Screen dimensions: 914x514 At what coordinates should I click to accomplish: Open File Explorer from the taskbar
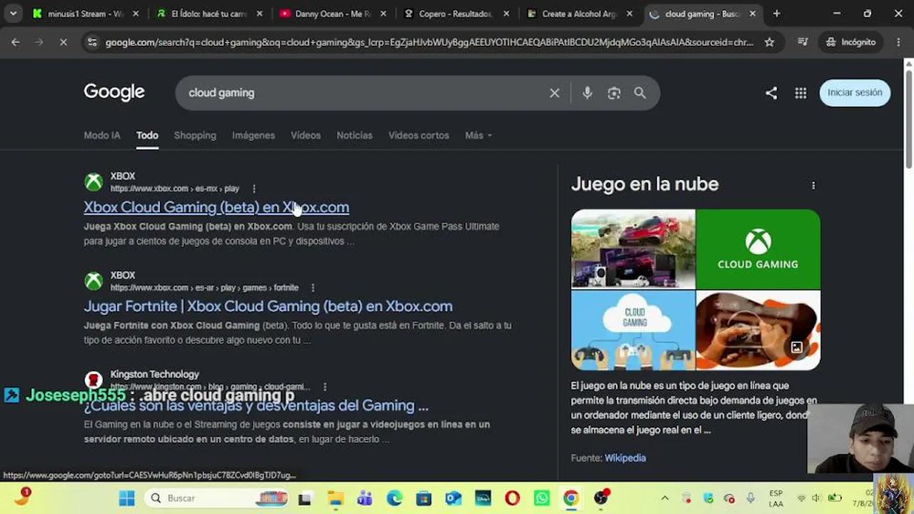(x=336, y=498)
